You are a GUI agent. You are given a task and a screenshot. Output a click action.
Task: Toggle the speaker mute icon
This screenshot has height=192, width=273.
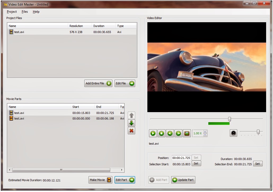pyautogui.click(x=234, y=133)
